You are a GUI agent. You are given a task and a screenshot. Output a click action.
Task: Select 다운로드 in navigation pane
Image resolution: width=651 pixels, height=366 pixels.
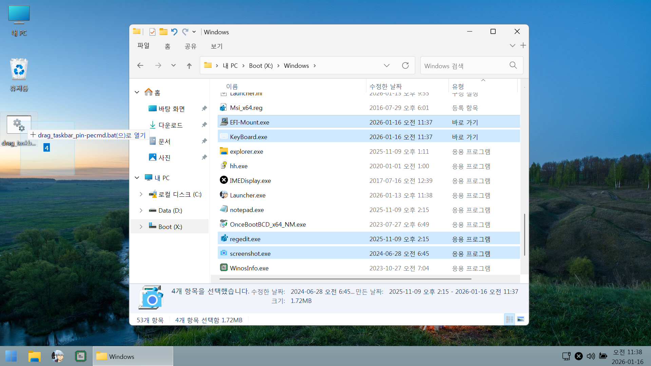click(x=170, y=125)
